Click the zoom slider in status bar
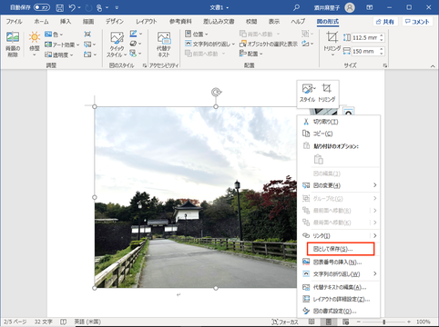Screen dimensions: 439x327 point(384,322)
